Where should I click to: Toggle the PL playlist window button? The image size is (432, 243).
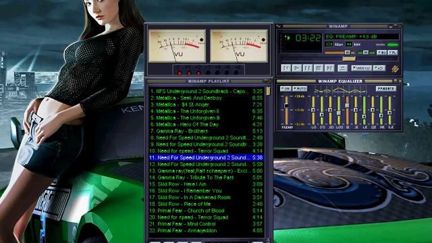393,53
